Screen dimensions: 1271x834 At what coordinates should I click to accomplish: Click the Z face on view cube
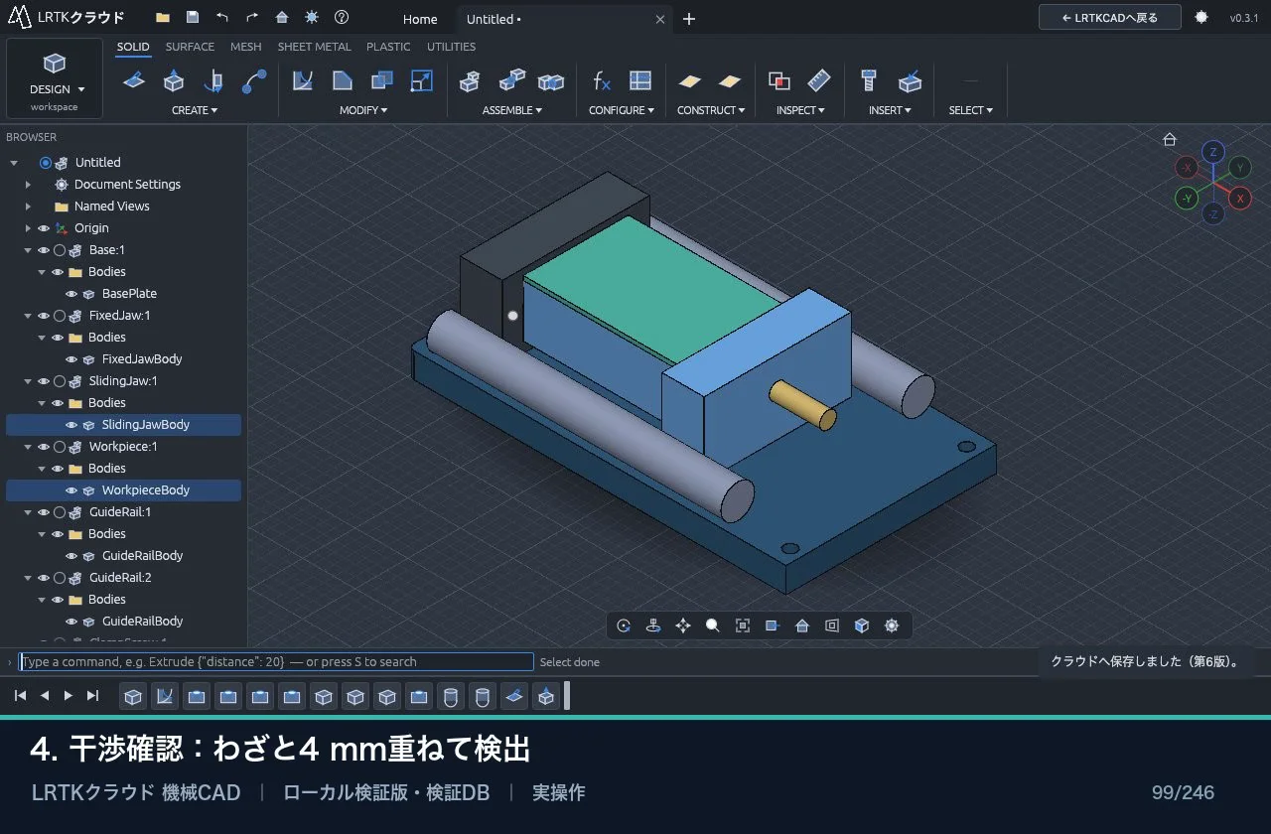1212,152
